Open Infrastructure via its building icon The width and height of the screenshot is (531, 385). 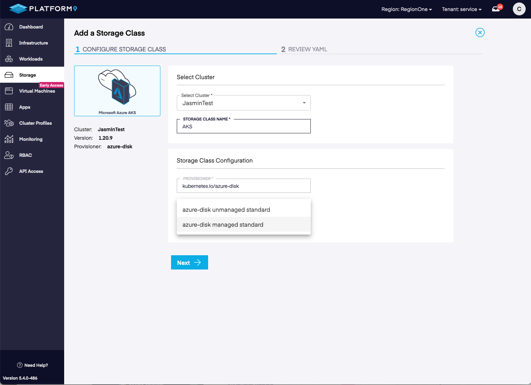[x=9, y=43]
